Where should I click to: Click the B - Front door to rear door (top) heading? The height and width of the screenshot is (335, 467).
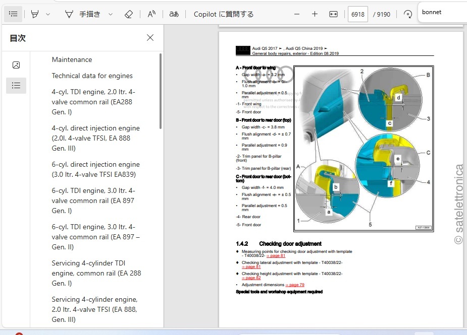pos(263,120)
